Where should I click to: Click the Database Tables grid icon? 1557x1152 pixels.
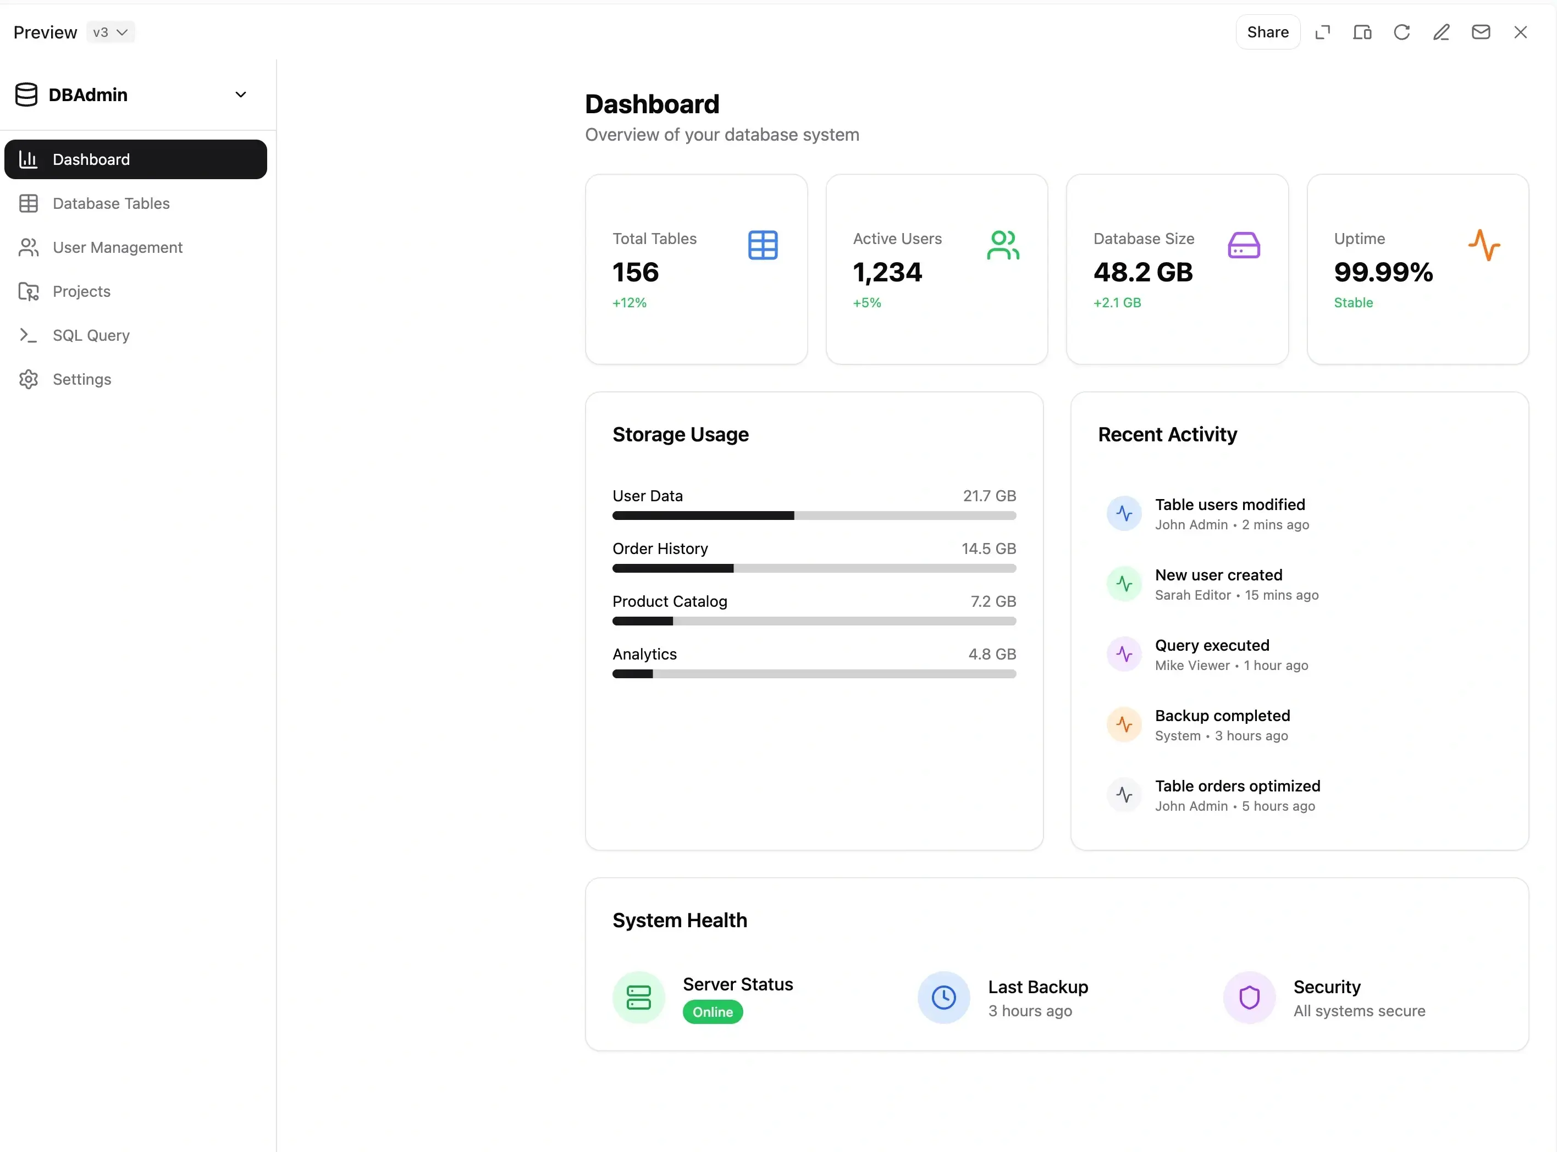click(x=28, y=203)
